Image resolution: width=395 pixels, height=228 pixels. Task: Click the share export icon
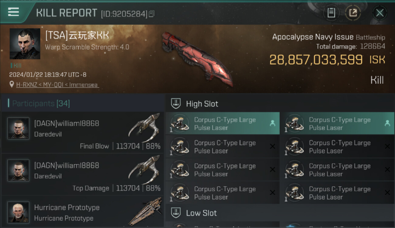coord(353,13)
